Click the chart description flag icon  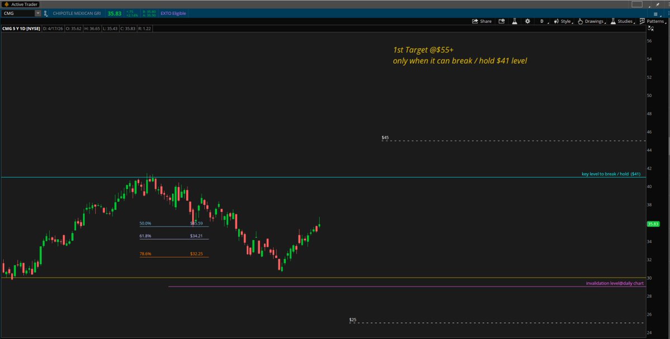tap(502, 21)
